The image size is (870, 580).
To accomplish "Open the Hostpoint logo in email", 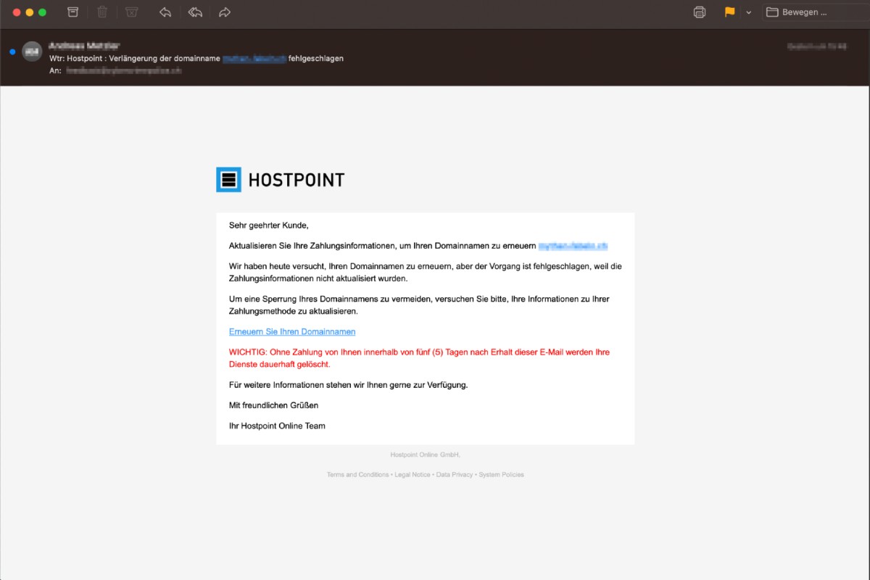I will coord(281,180).
